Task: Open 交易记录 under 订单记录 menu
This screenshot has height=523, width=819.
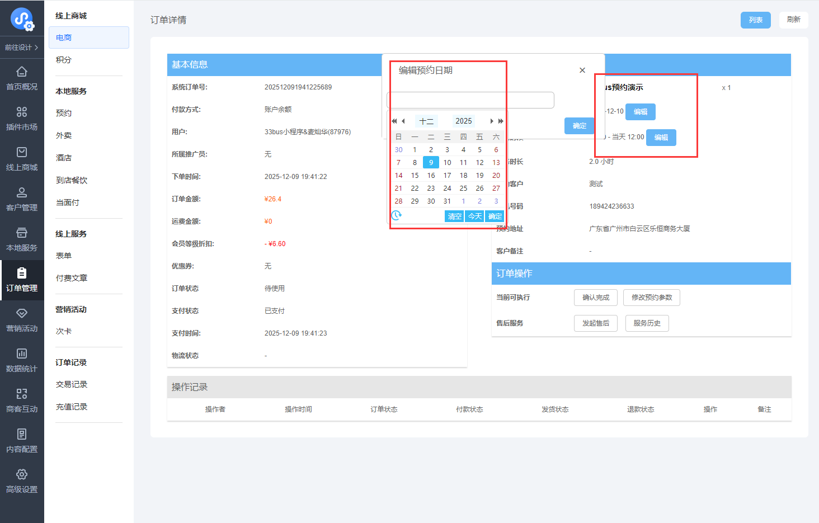Action: pyautogui.click(x=72, y=384)
